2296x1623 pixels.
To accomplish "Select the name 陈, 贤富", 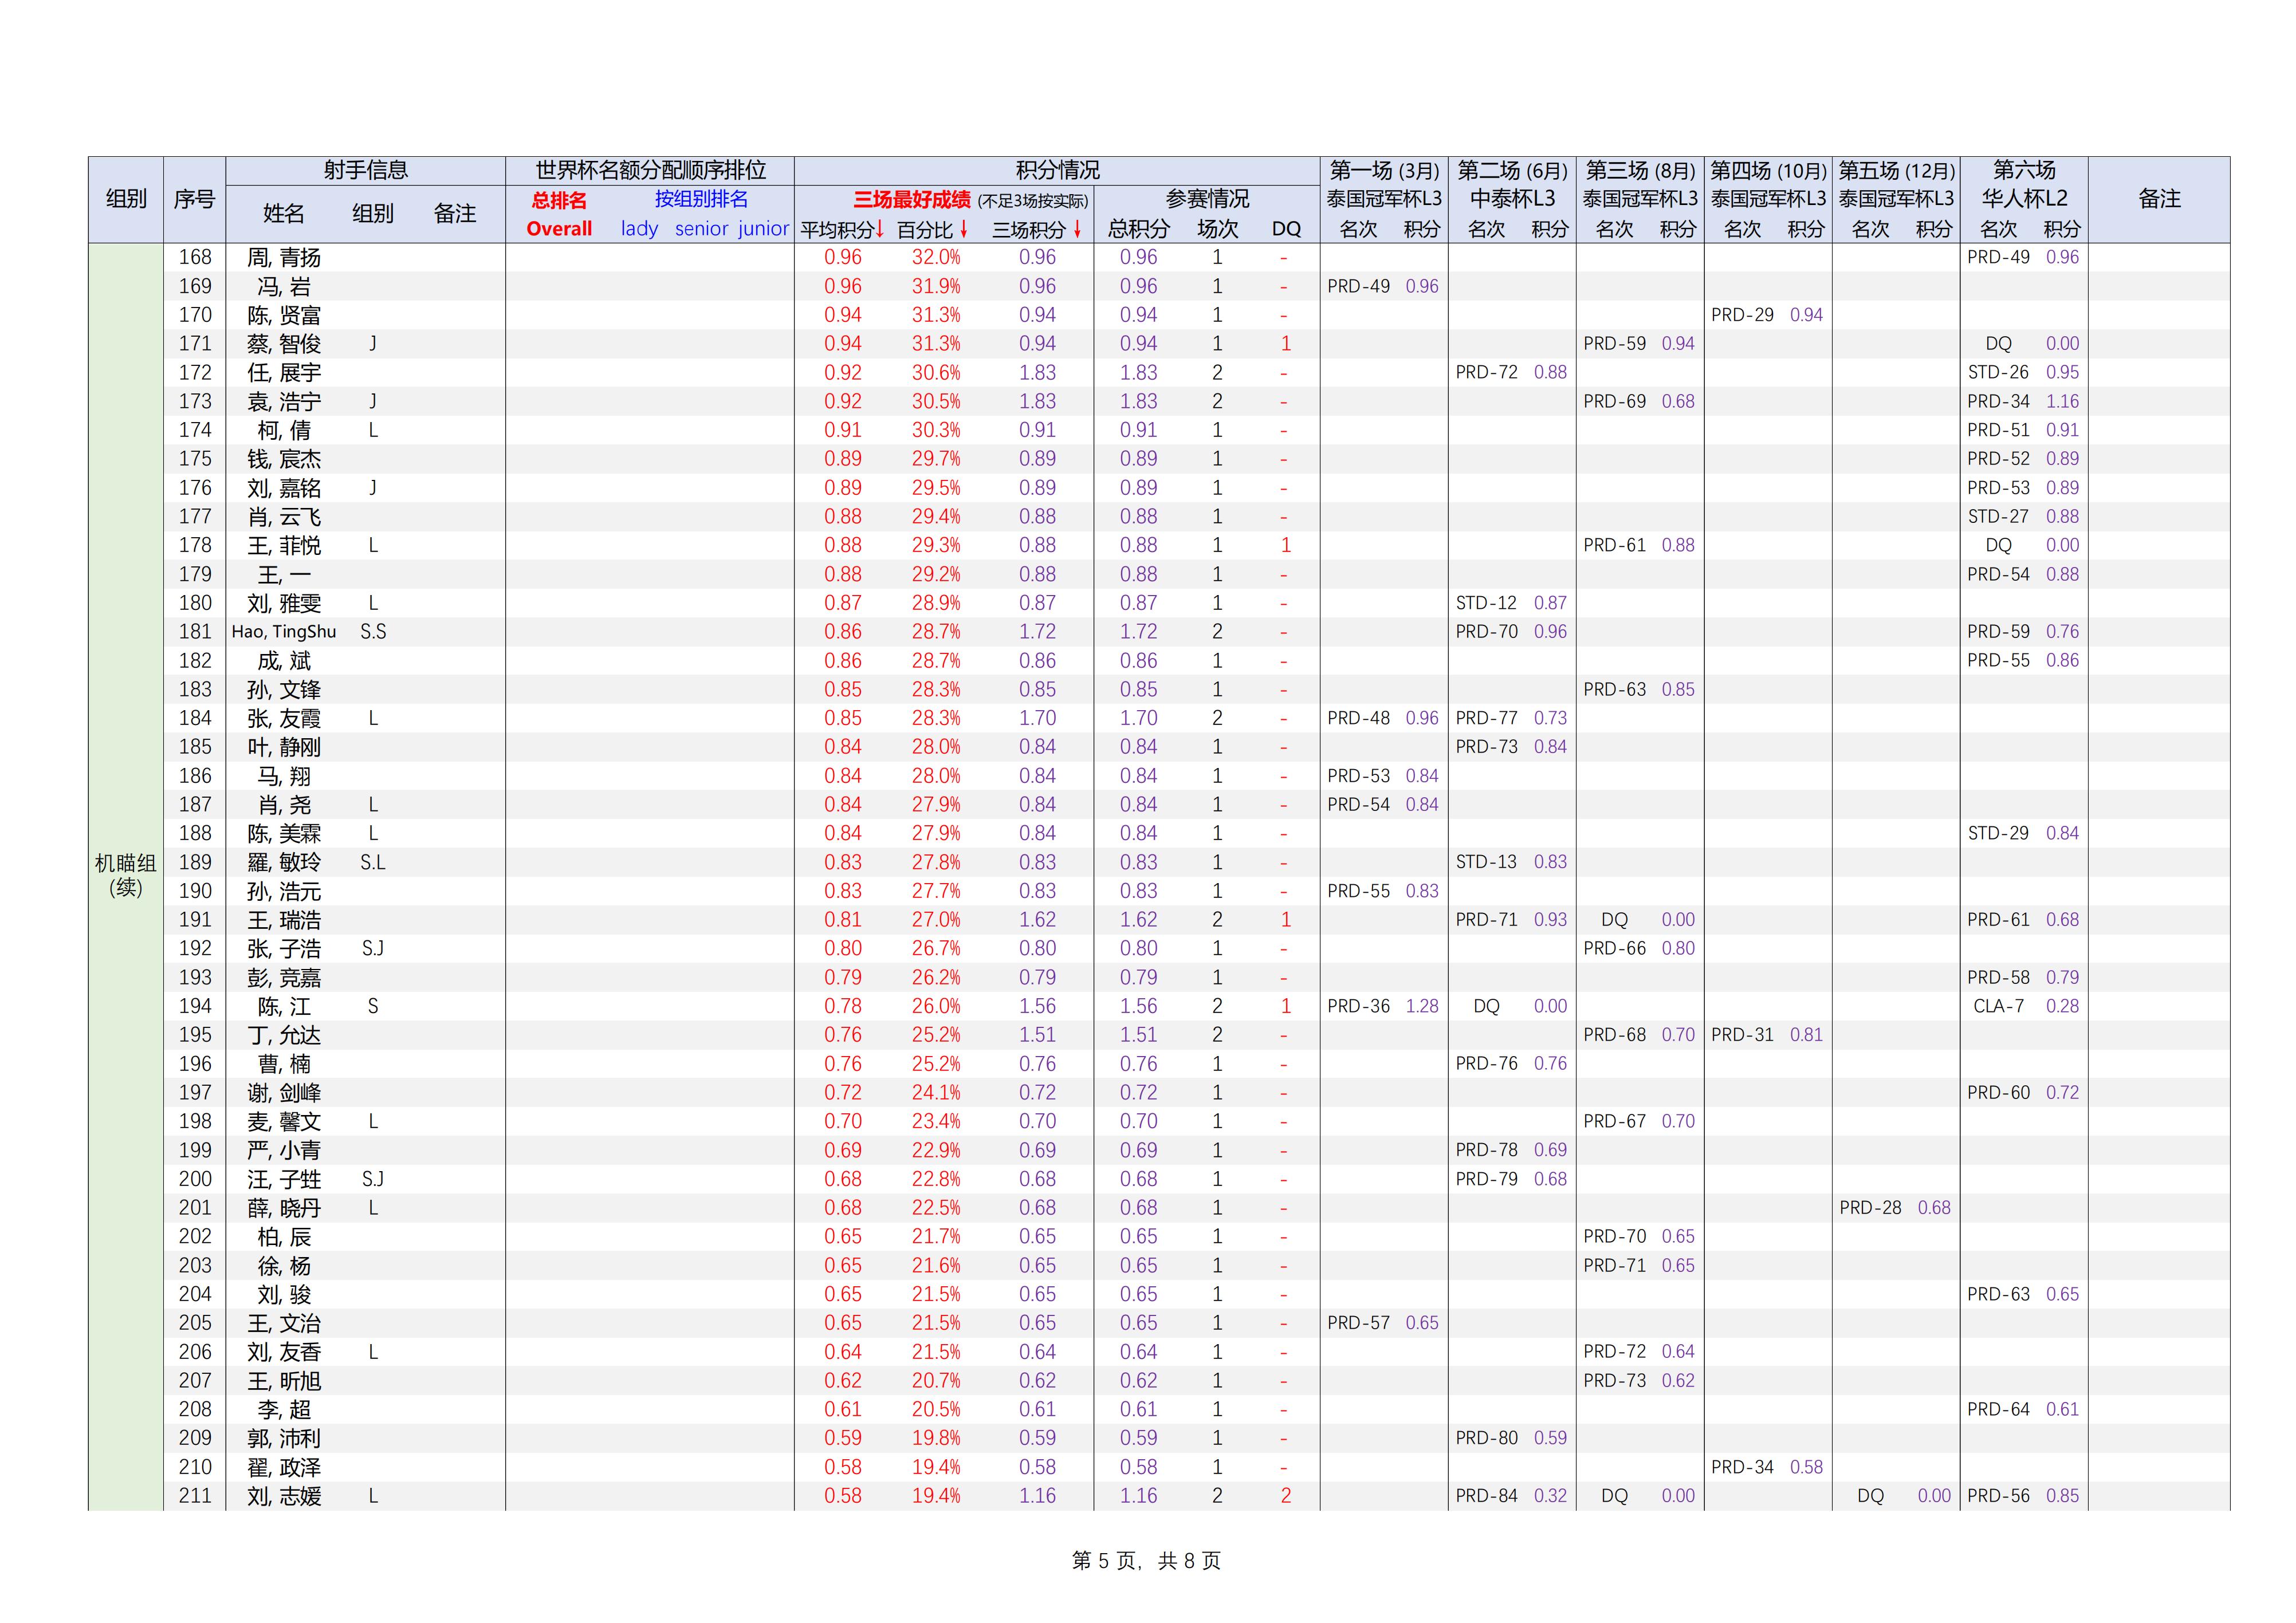I will 284,316.
